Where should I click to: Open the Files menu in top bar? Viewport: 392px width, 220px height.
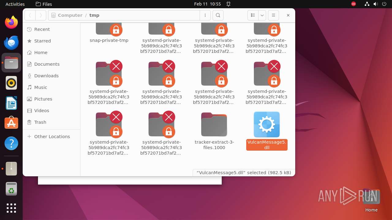click(x=44, y=4)
